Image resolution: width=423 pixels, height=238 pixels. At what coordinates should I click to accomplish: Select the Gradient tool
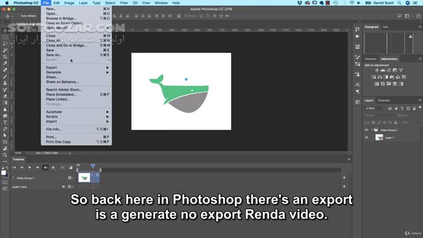[x=5, y=103]
